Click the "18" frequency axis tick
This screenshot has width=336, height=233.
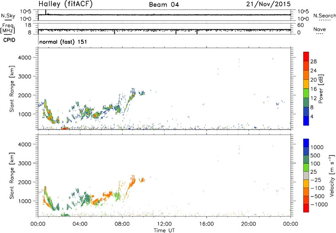28,25
